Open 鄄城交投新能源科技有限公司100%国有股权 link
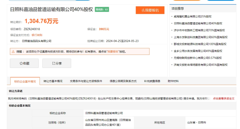This screenshot has height=129, width=240. (x=200, y=44)
